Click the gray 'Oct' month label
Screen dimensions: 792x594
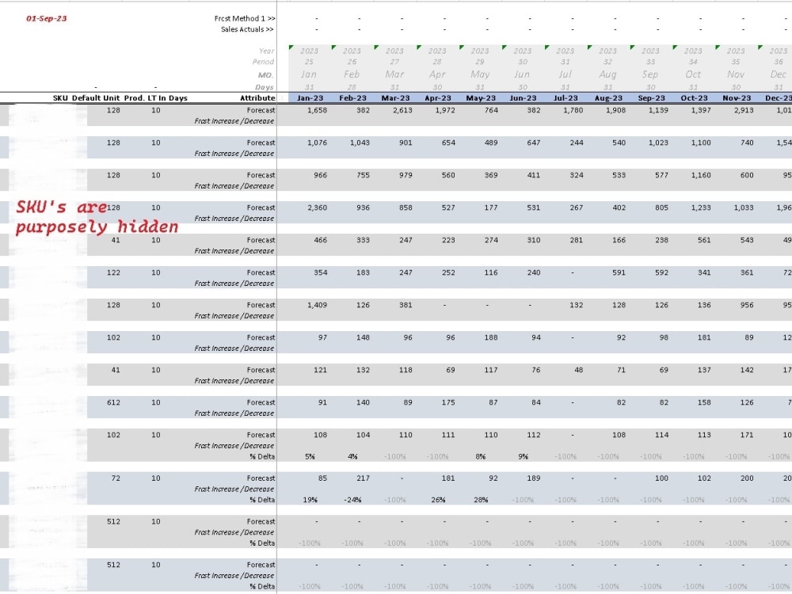tap(693, 74)
